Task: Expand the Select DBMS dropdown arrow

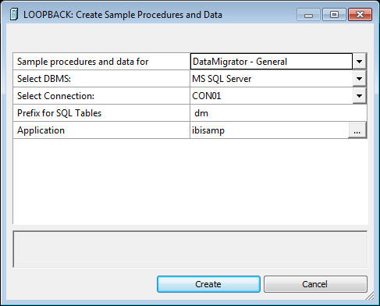Action: pos(359,79)
